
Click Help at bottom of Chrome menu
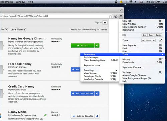click(142, 81)
